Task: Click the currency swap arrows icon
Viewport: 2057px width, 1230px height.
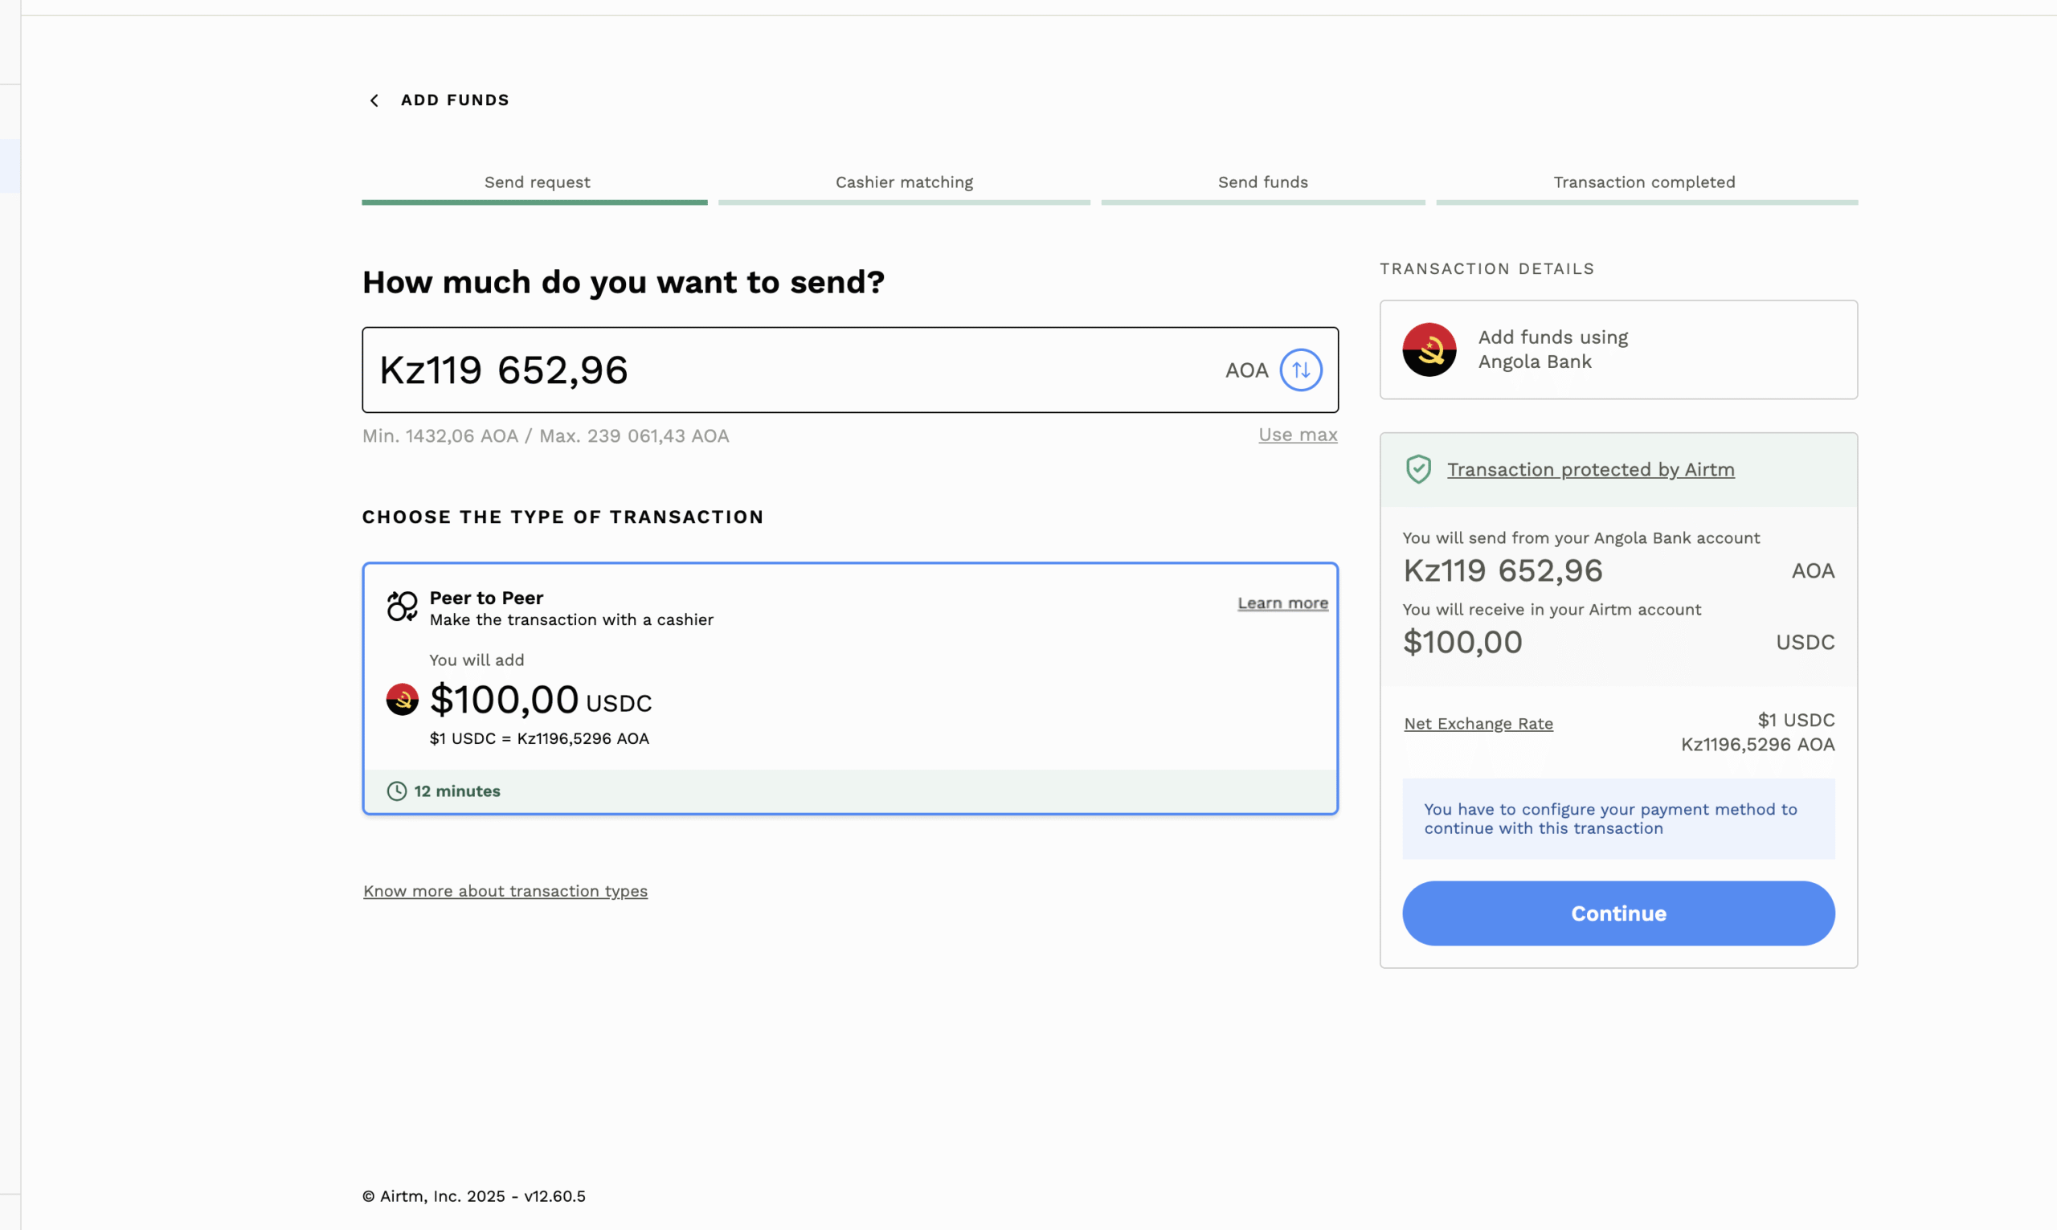Action: point(1300,370)
